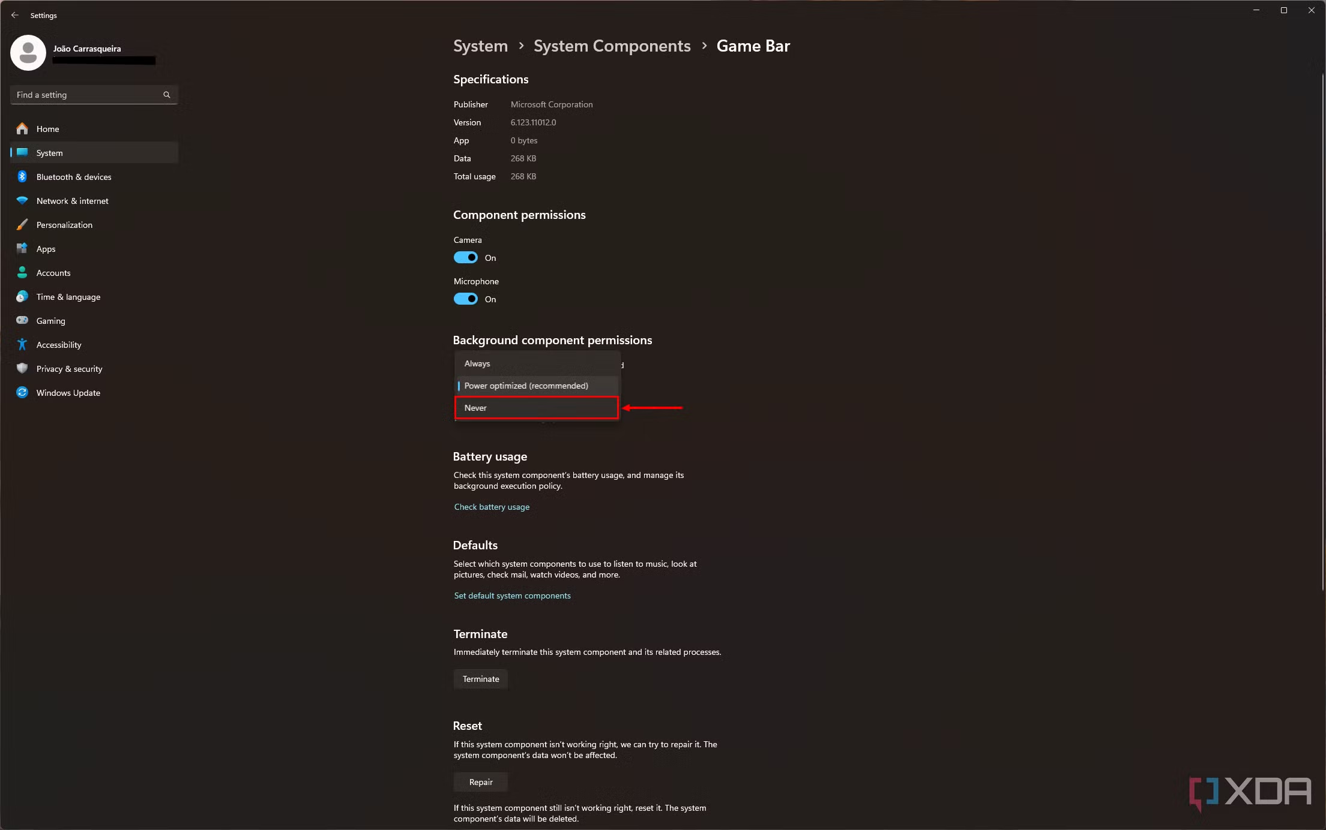The image size is (1326, 830).
Task: Select Never in background permissions dropdown
Action: (x=537, y=408)
